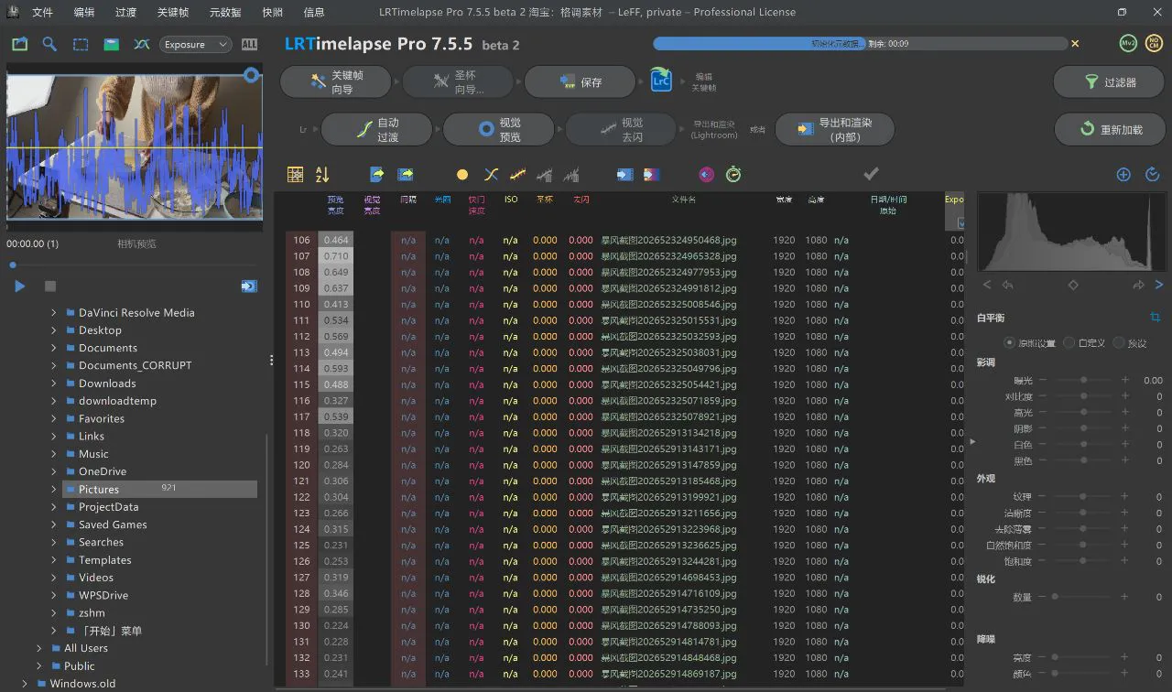Click the teal image icon above preview
Image resolution: width=1172 pixels, height=692 pixels.
point(112,44)
